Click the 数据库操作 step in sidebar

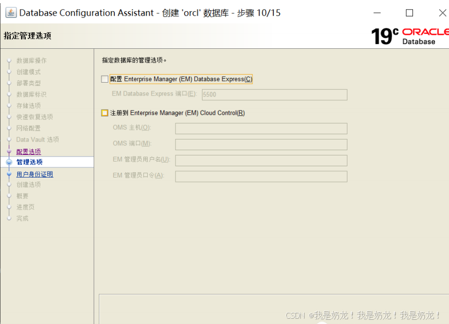pos(31,61)
